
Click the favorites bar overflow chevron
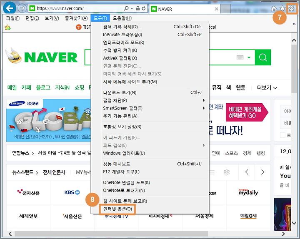tap(294, 24)
